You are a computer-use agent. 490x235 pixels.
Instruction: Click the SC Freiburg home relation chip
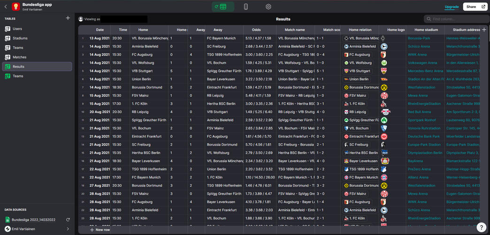point(356,145)
